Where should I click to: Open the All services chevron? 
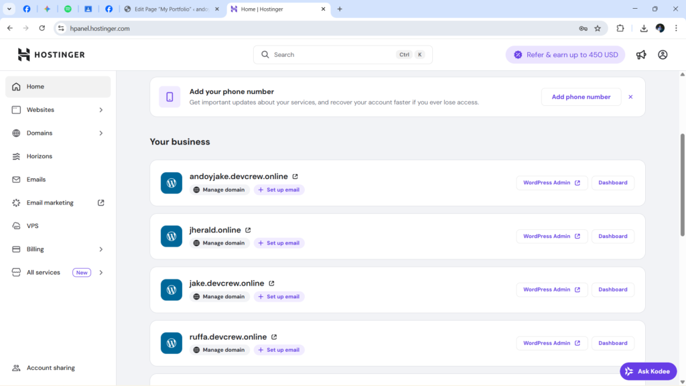pos(101,273)
